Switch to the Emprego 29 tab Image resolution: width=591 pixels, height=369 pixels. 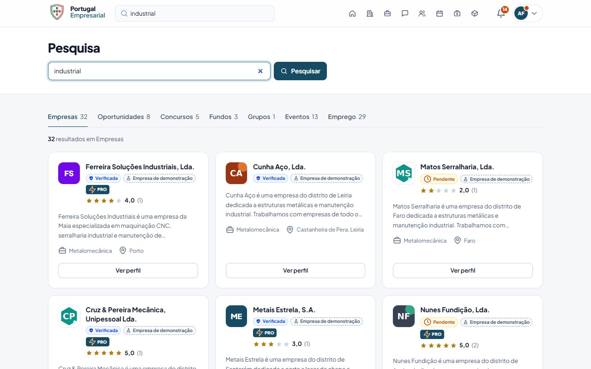(x=347, y=117)
